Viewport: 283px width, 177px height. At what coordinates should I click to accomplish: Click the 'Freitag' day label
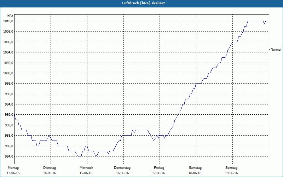(x=159, y=168)
